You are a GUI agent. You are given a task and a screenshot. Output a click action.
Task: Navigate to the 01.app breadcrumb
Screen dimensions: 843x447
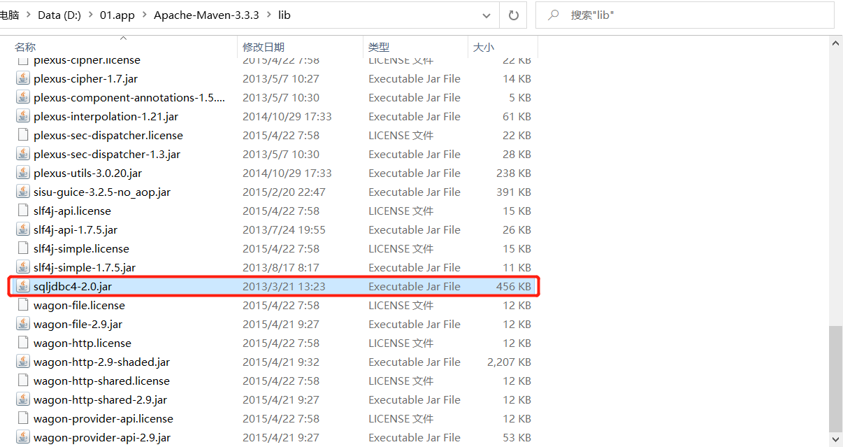(x=117, y=15)
